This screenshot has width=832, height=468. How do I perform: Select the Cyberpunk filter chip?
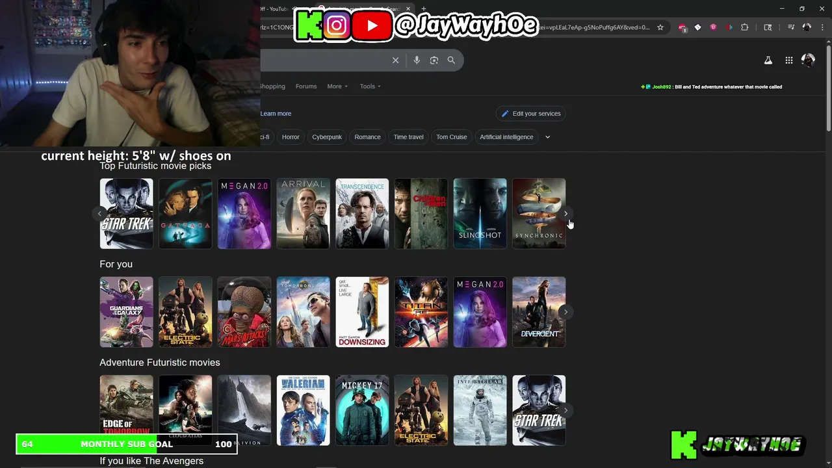tap(327, 137)
